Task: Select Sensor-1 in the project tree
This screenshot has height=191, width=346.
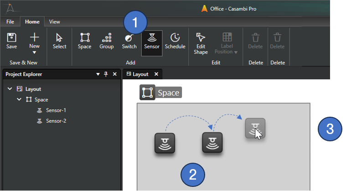Action: (56, 110)
